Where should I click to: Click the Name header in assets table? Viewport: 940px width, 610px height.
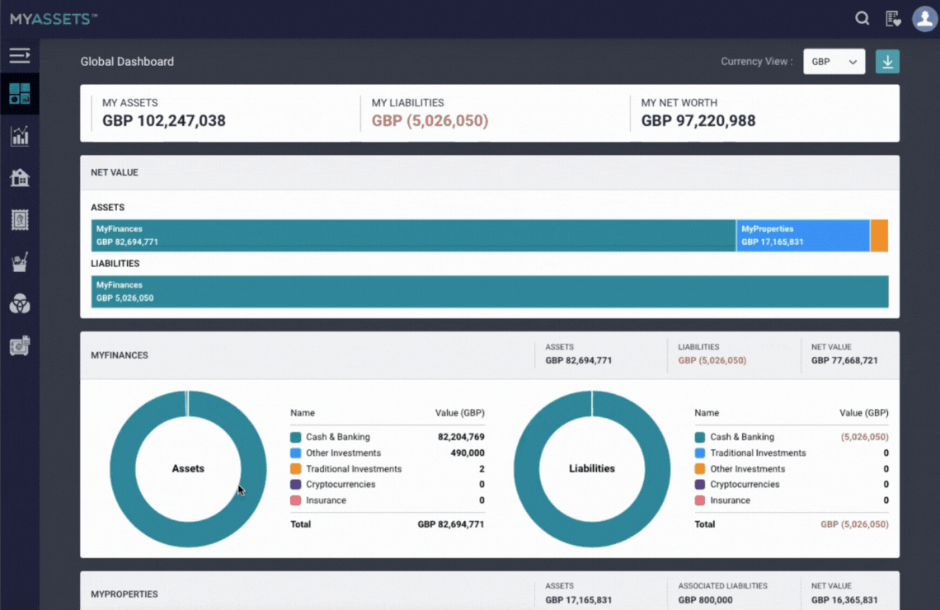[302, 413]
